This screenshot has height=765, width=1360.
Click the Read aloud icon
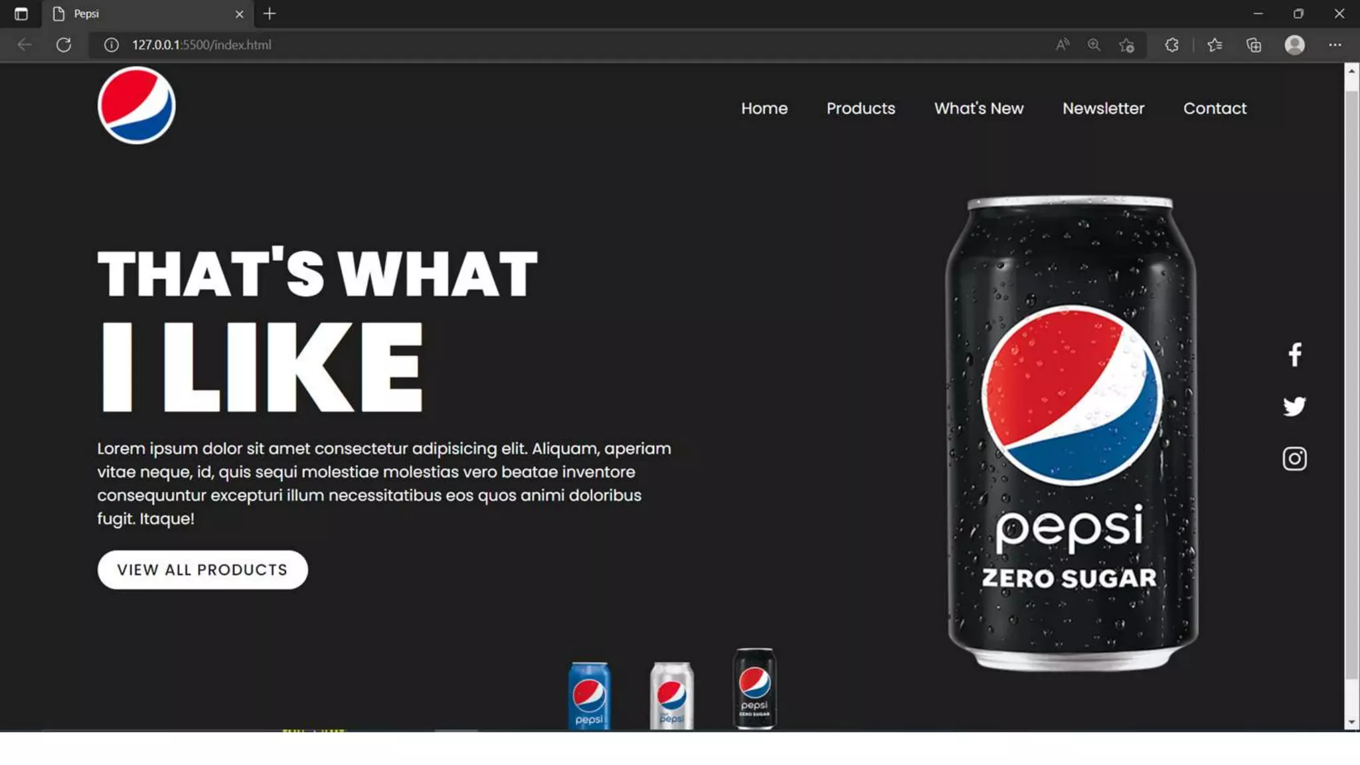tap(1062, 44)
